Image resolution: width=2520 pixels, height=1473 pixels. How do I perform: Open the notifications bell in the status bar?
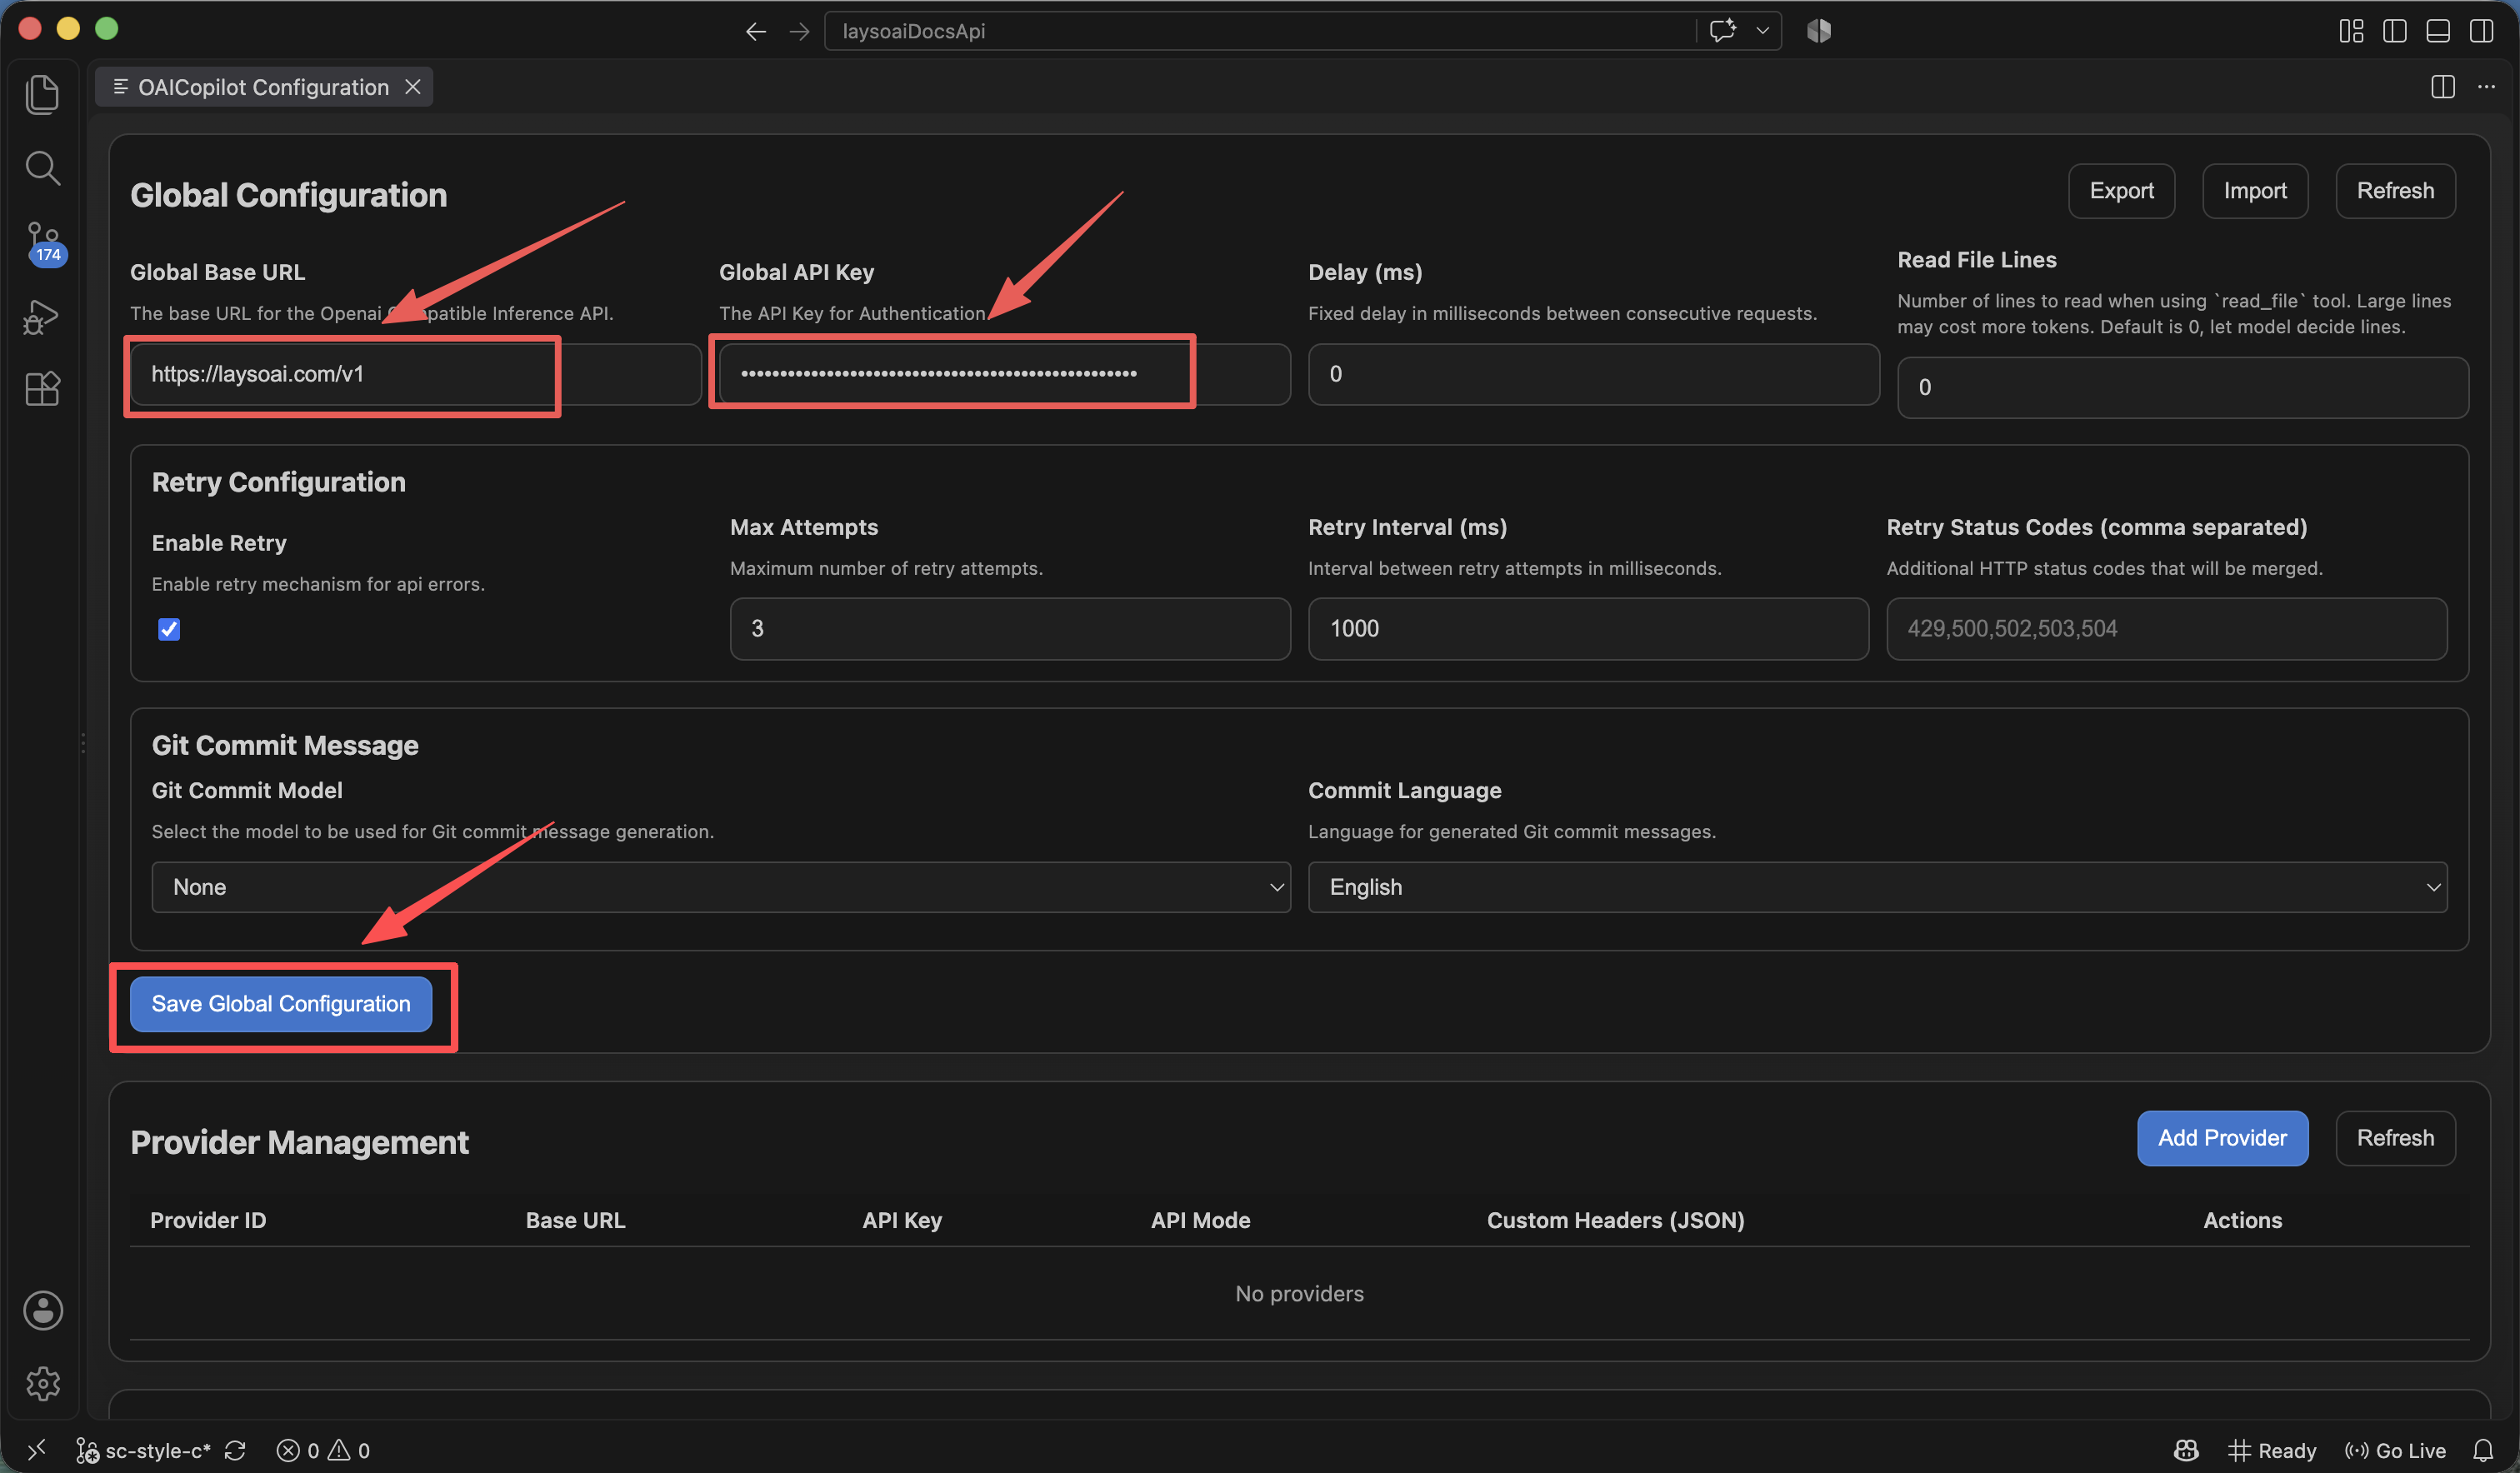[2483, 1450]
